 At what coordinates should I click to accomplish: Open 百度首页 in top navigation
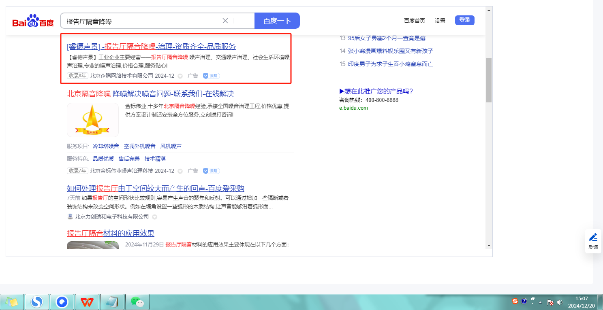click(x=415, y=21)
